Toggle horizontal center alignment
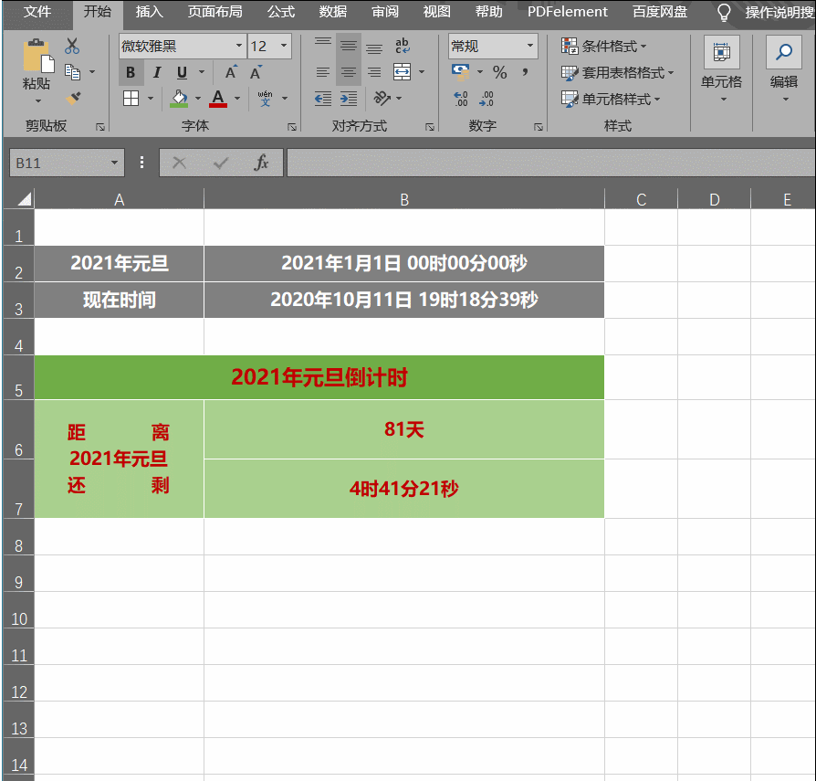 (x=349, y=72)
